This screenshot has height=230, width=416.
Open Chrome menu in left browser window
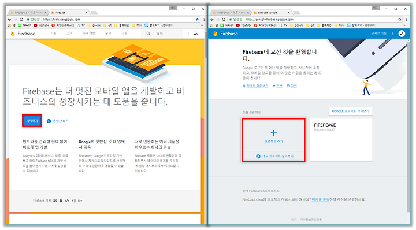tap(204, 20)
